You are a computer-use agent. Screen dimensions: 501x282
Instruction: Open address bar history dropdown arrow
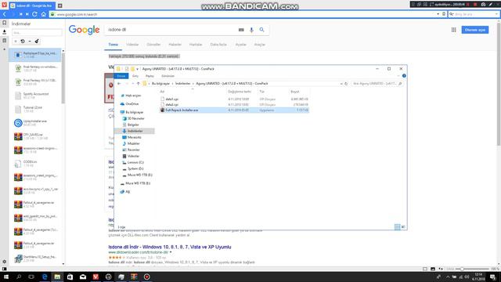click(x=438, y=14)
